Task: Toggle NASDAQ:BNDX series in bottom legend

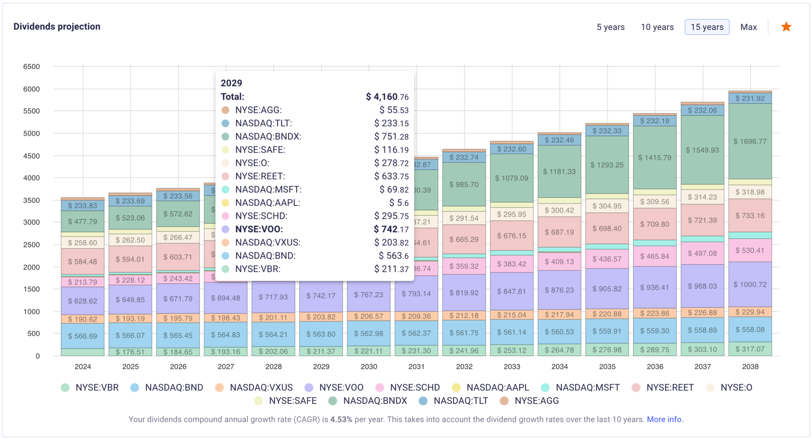Action: (x=368, y=401)
